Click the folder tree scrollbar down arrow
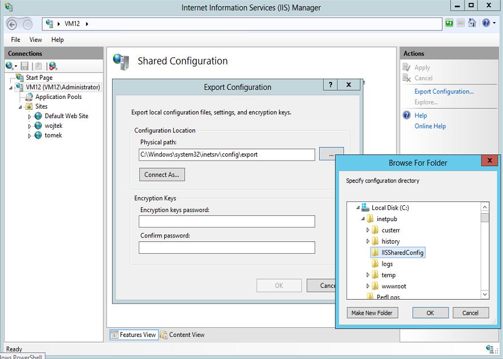Viewport: 503px width, 359px height. [x=485, y=294]
